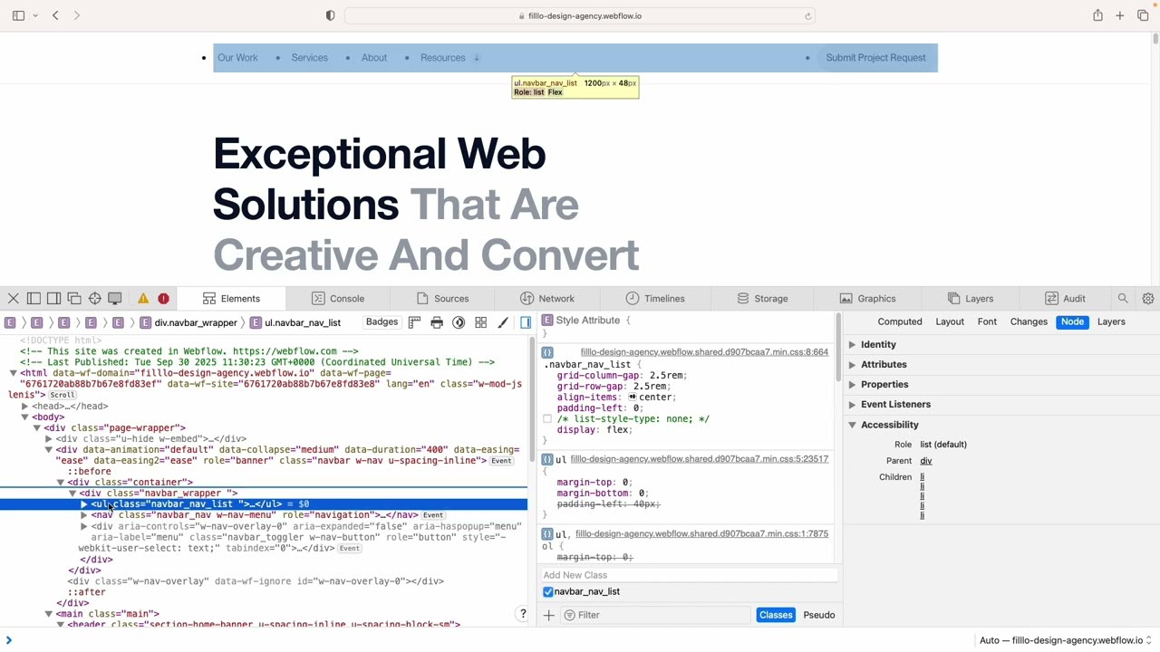
Task: Click Safari sidebar toggle icon
Action: 18,15
